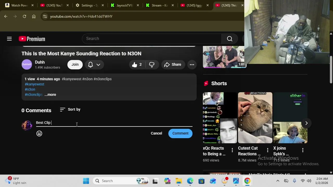
Task: Open the #n3on hashtag link
Action: [30, 89]
